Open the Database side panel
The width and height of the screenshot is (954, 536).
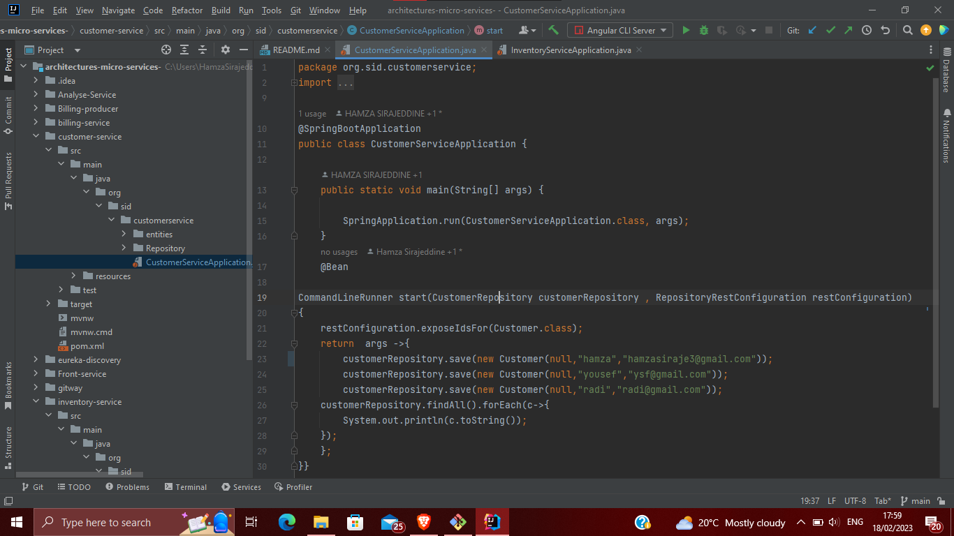(x=946, y=70)
